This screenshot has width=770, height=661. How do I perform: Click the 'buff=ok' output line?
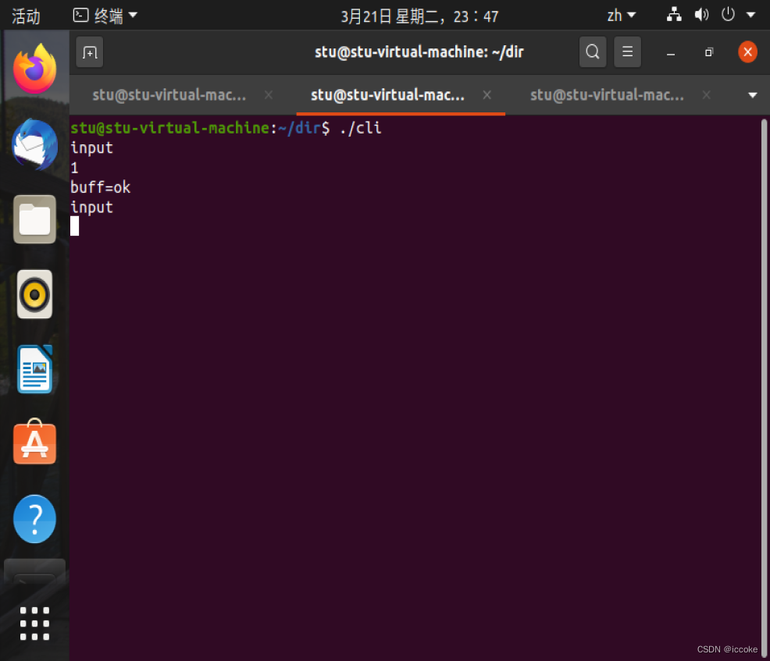point(100,187)
